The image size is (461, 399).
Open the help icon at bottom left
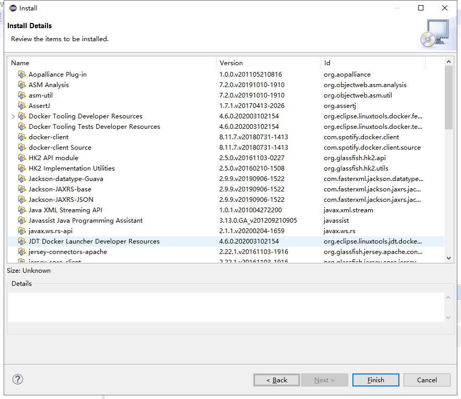(18, 379)
